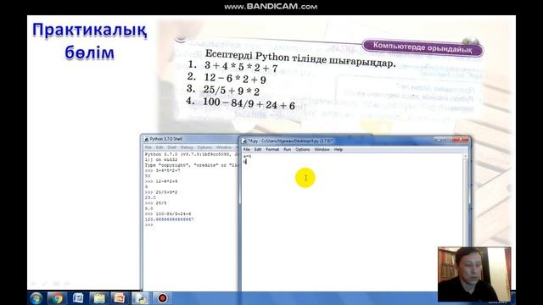Click the 'Практикалық бөлім' slide heading
This screenshot has height=305, width=543.
(x=89, y=42)
